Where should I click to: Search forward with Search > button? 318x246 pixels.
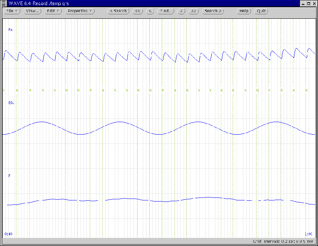(x=213, y=11)
